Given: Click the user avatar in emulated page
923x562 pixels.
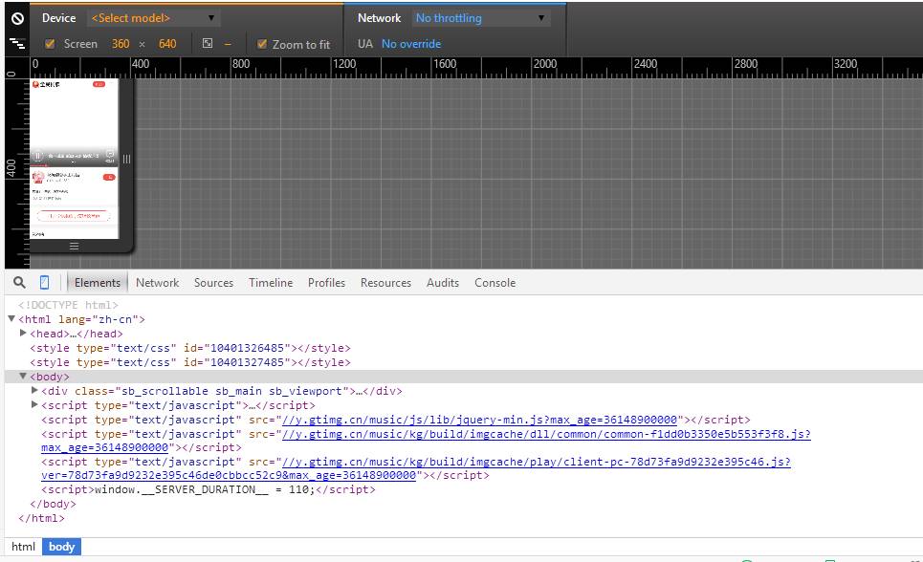Looking at the screenshot, I should 38,177.
